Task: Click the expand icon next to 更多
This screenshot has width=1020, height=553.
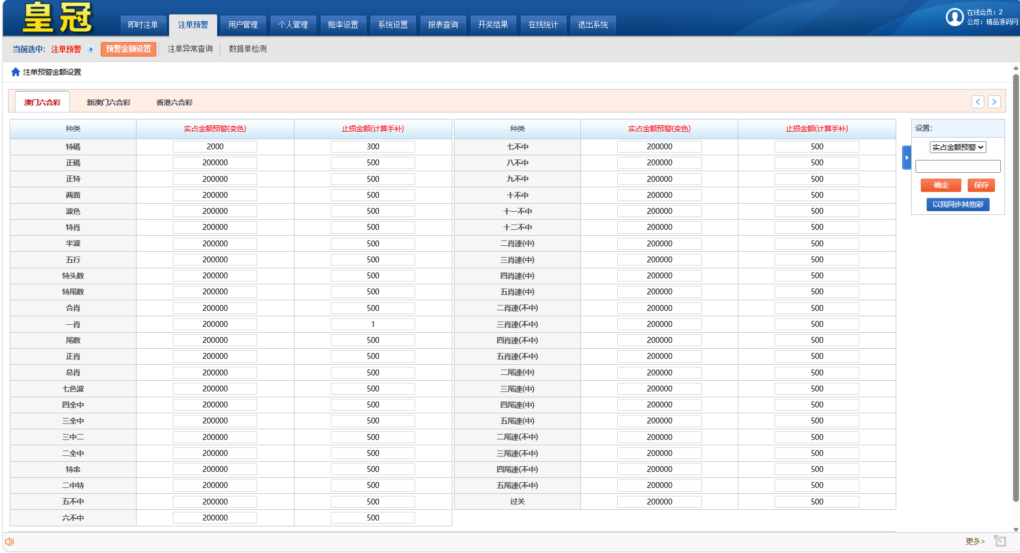Action: [x=1000, y=541]
